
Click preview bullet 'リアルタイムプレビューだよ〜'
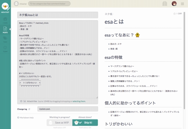(124, 71)
